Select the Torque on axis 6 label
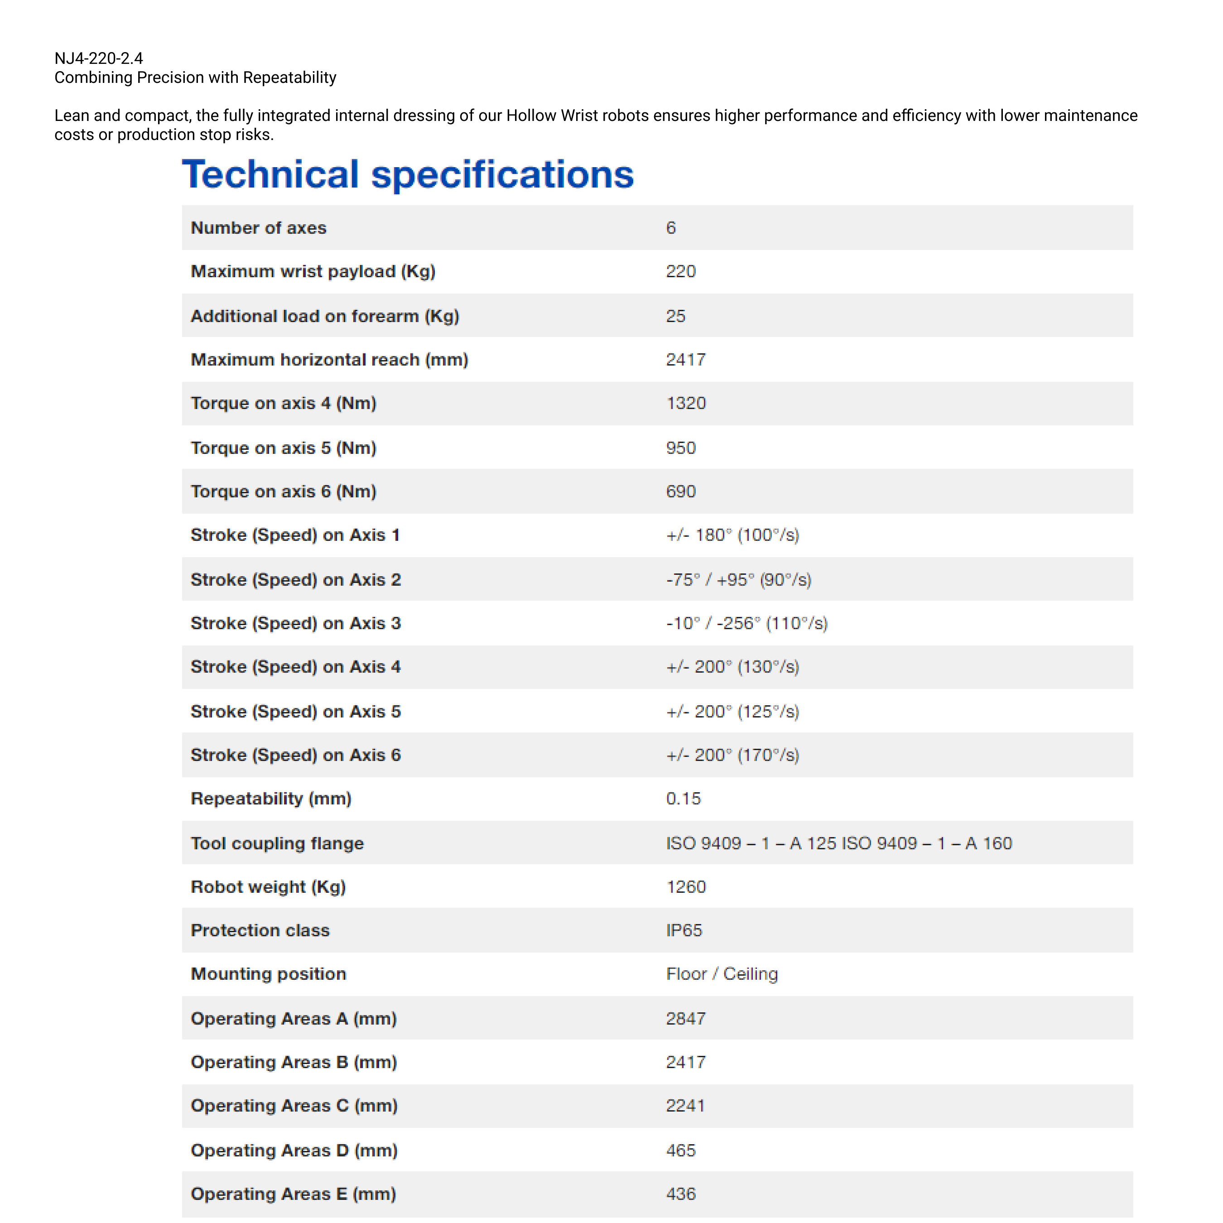 283,491
